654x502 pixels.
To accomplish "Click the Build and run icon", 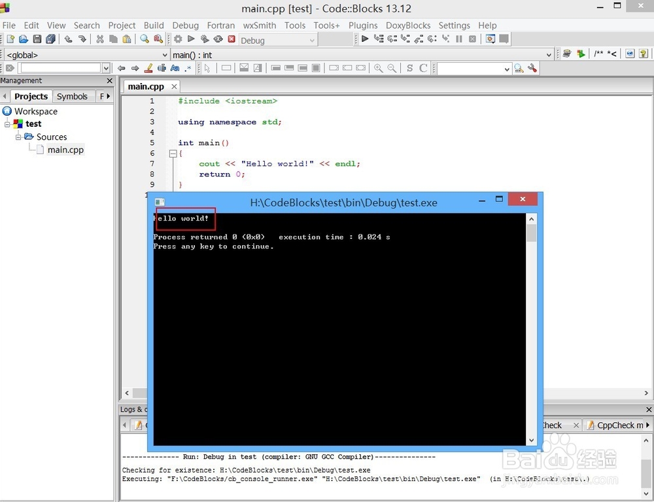I will pyautogui.click(x=204, y=39).
